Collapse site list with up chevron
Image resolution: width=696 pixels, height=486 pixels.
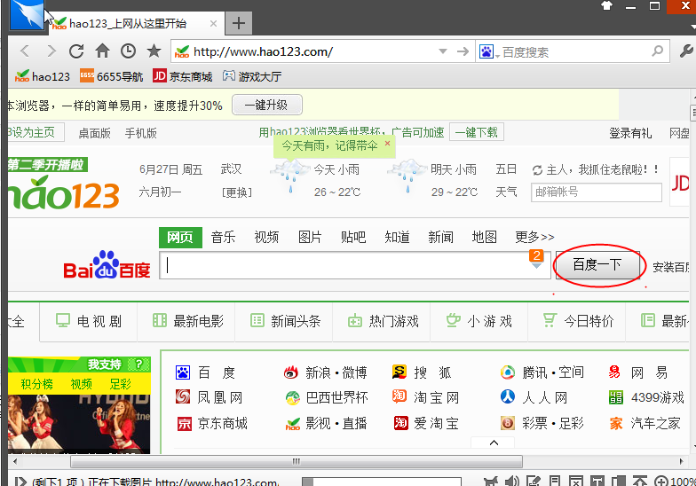click(494, 443)
